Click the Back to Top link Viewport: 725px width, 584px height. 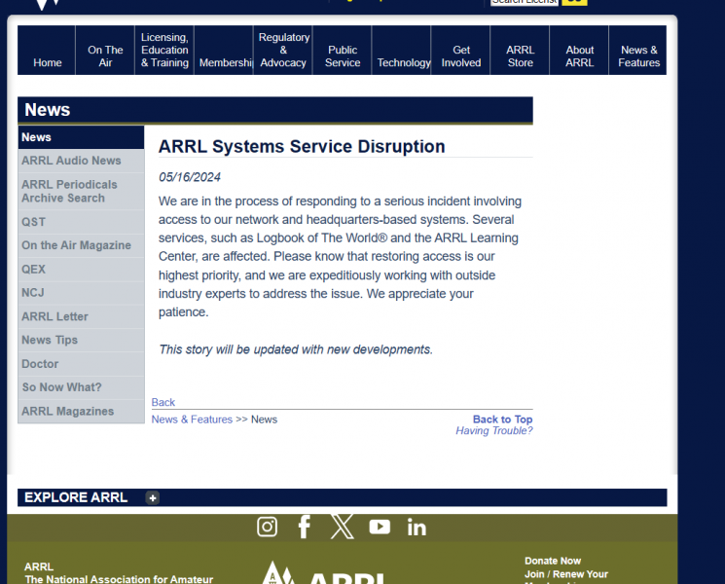click(502, 420)
